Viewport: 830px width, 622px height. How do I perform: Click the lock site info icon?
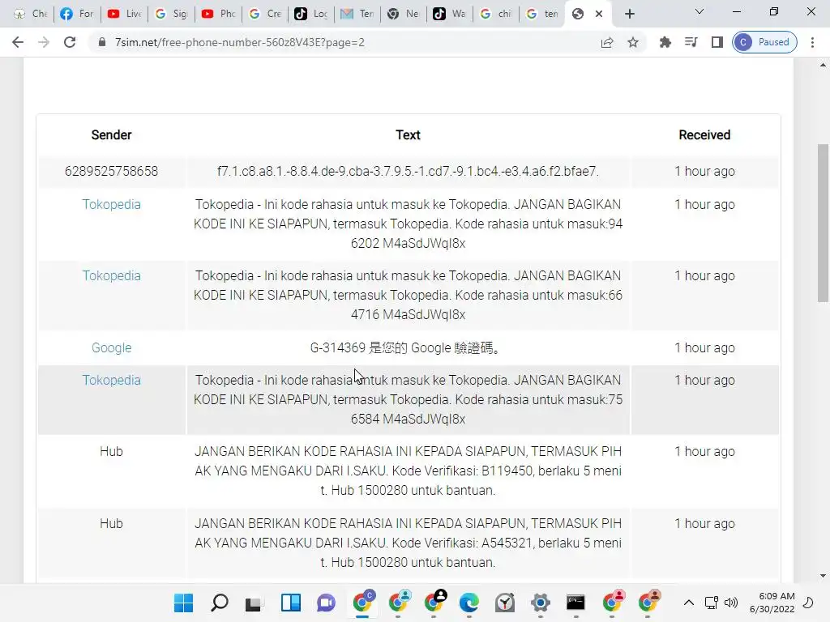pos(102,42)
